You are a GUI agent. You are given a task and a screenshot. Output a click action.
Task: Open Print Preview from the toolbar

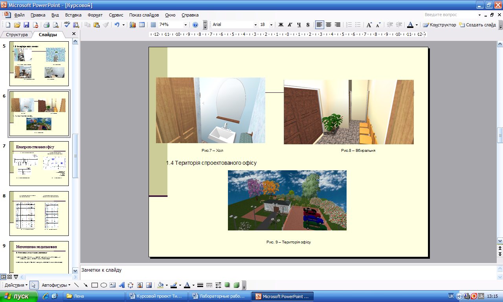pyautogui.click(x=55, y=25)
